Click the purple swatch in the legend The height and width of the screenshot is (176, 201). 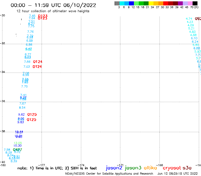tap(180, 3)
